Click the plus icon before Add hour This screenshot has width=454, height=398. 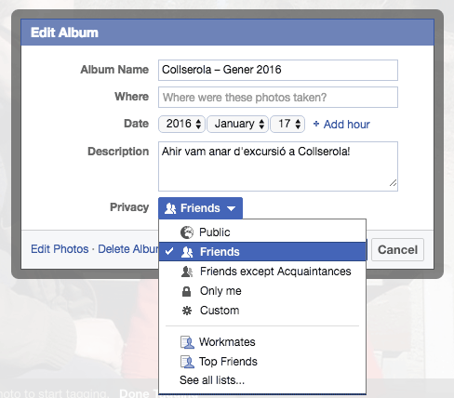[x=316, y=124]
